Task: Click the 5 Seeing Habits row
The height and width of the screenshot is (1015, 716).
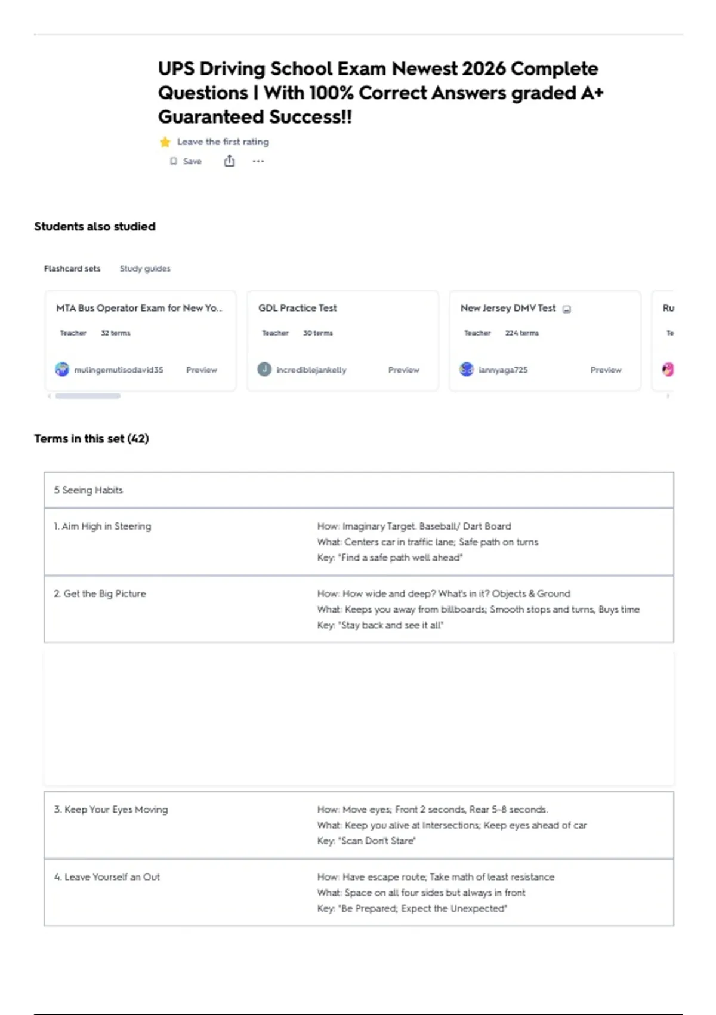Action: coord(359,490)
